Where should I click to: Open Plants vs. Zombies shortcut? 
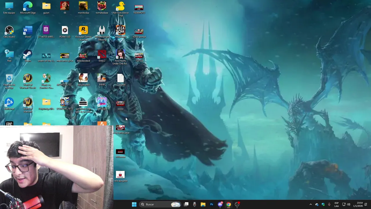point(46,82)
